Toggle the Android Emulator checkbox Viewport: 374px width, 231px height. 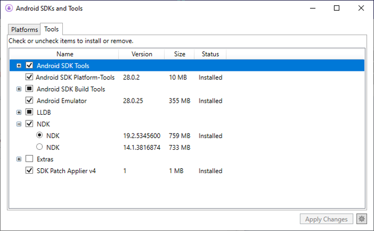[x=29, y=100]
